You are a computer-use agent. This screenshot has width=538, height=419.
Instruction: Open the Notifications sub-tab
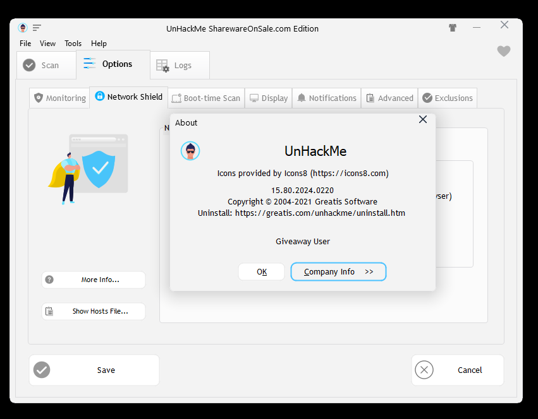327,98
